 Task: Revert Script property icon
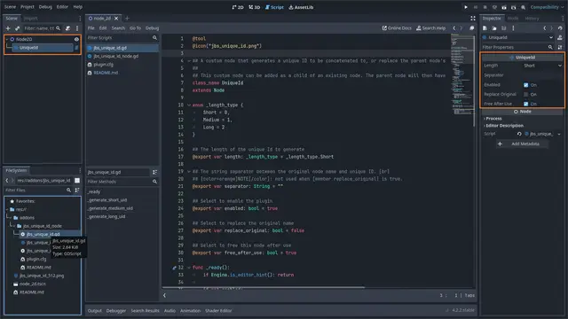click(x=519, y=134)
